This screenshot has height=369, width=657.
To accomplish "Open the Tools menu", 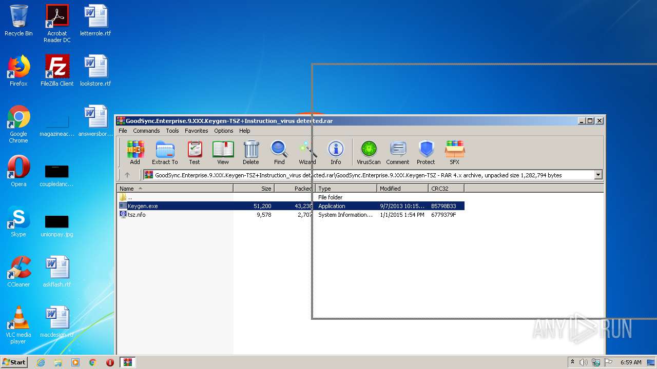I will click(x=172, y=131).
